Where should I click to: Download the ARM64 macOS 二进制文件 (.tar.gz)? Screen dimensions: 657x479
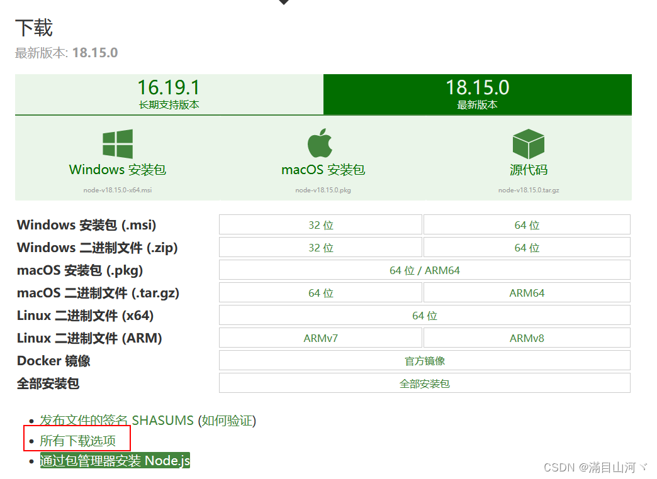click(x=527, y=292)
